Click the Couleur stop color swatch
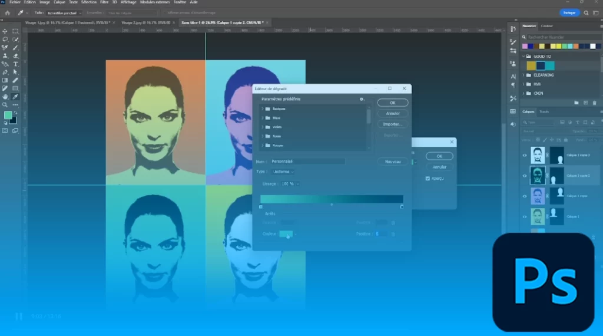This screenshot has width=603, height=336. coord(286,234)
